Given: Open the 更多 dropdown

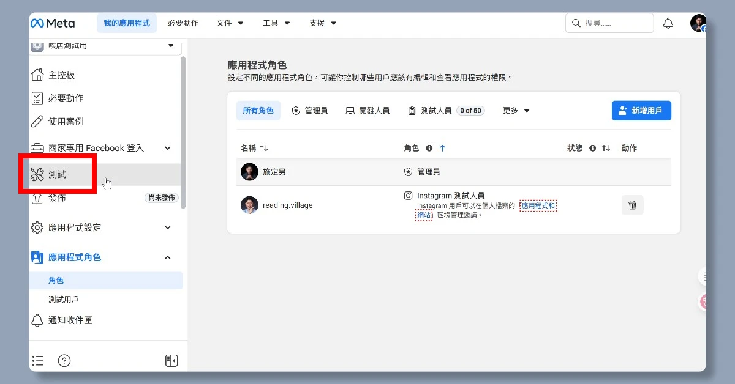Looking at the screenshot, I should click(516, 111).
